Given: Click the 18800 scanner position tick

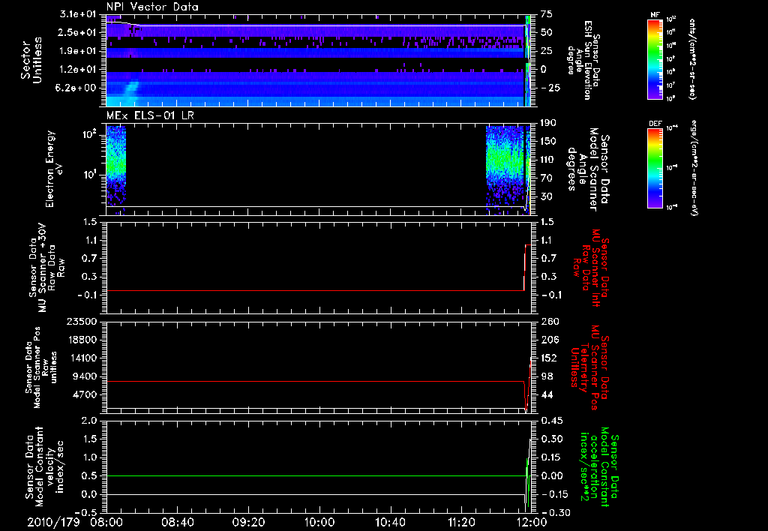Looking at the screenshot, I should tap(81, 340).
